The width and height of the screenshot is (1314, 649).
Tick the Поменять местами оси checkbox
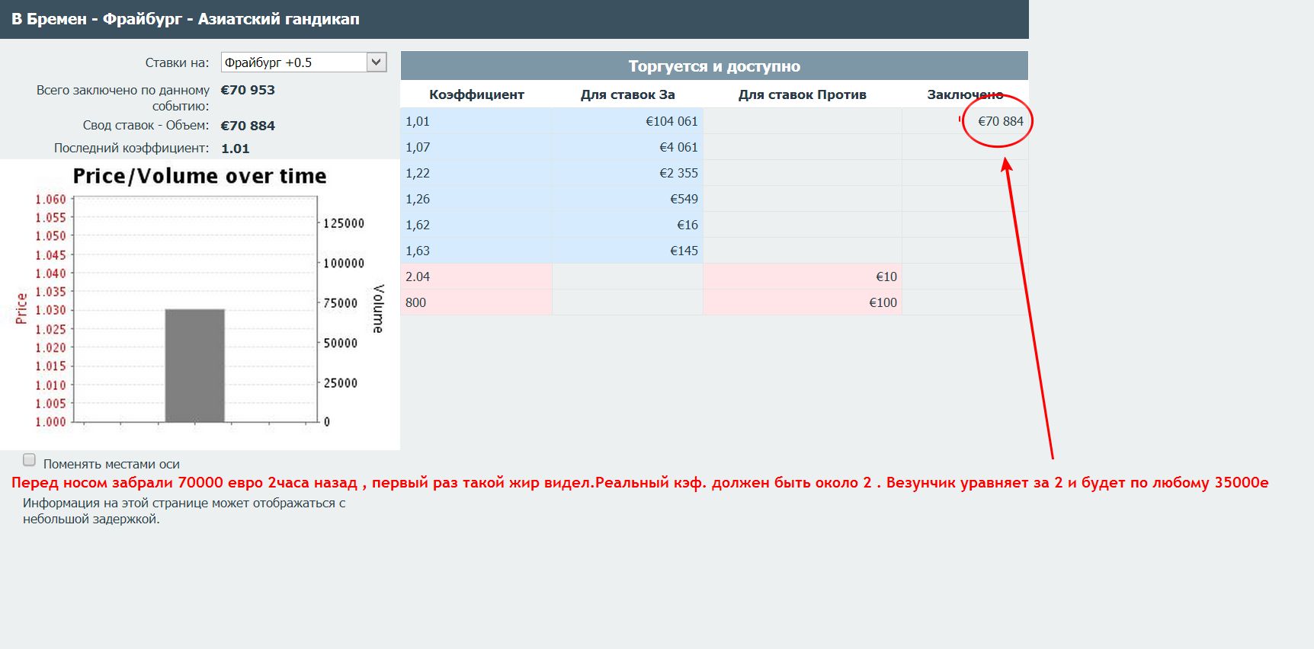(29, 459)
